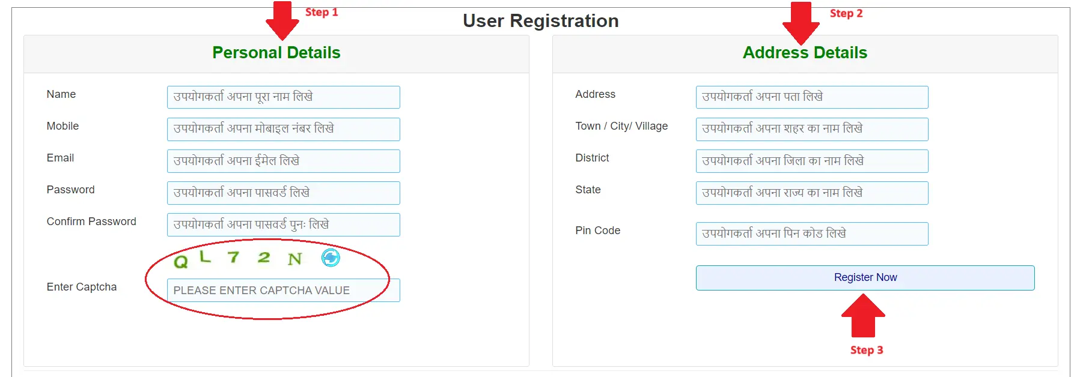Screen dimensions: 1083x377
Task: Click inside the Mobile number field
Action: 283,128
